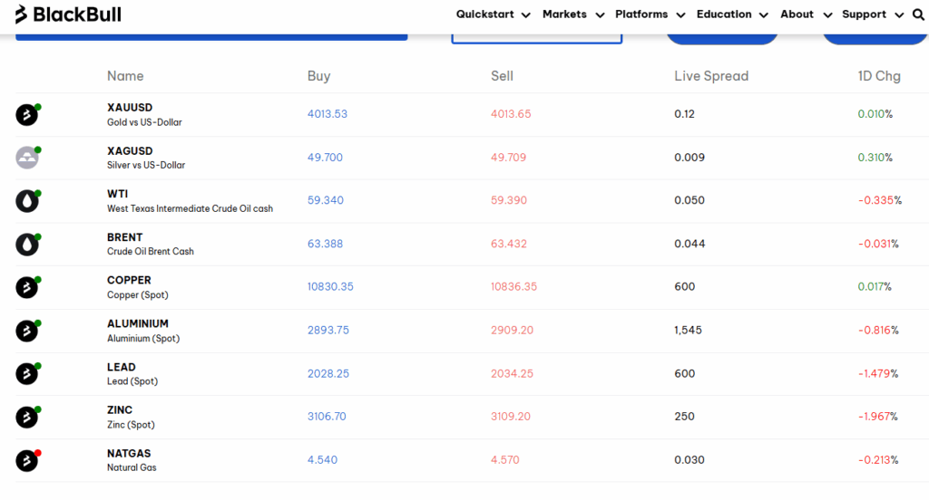Open the Markets menu
929x500 pixels.
tap(564, 14)
